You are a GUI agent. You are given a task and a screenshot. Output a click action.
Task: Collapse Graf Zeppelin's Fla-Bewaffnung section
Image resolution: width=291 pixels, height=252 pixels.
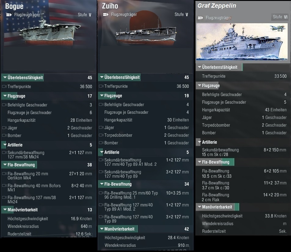coord(199,162)
